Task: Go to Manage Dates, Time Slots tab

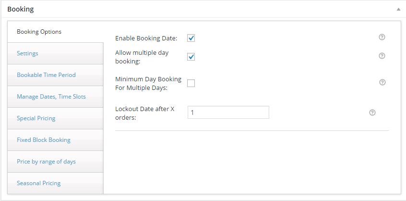Action: tap(55, 97)
